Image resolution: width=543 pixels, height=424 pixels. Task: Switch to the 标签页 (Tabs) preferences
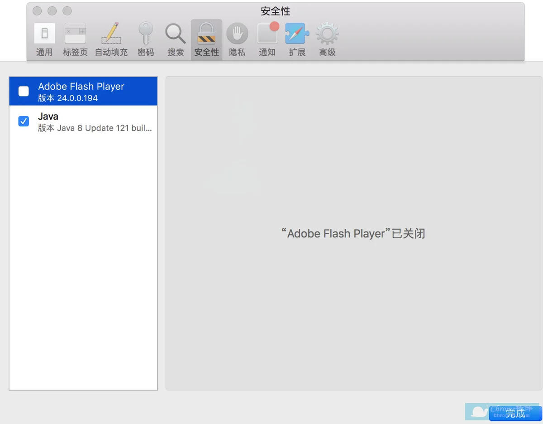pos(75,40)
